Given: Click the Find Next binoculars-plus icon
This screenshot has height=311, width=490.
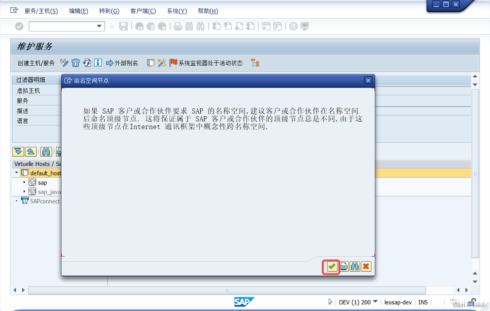Looking at the screenshot, I should [200, 26].
